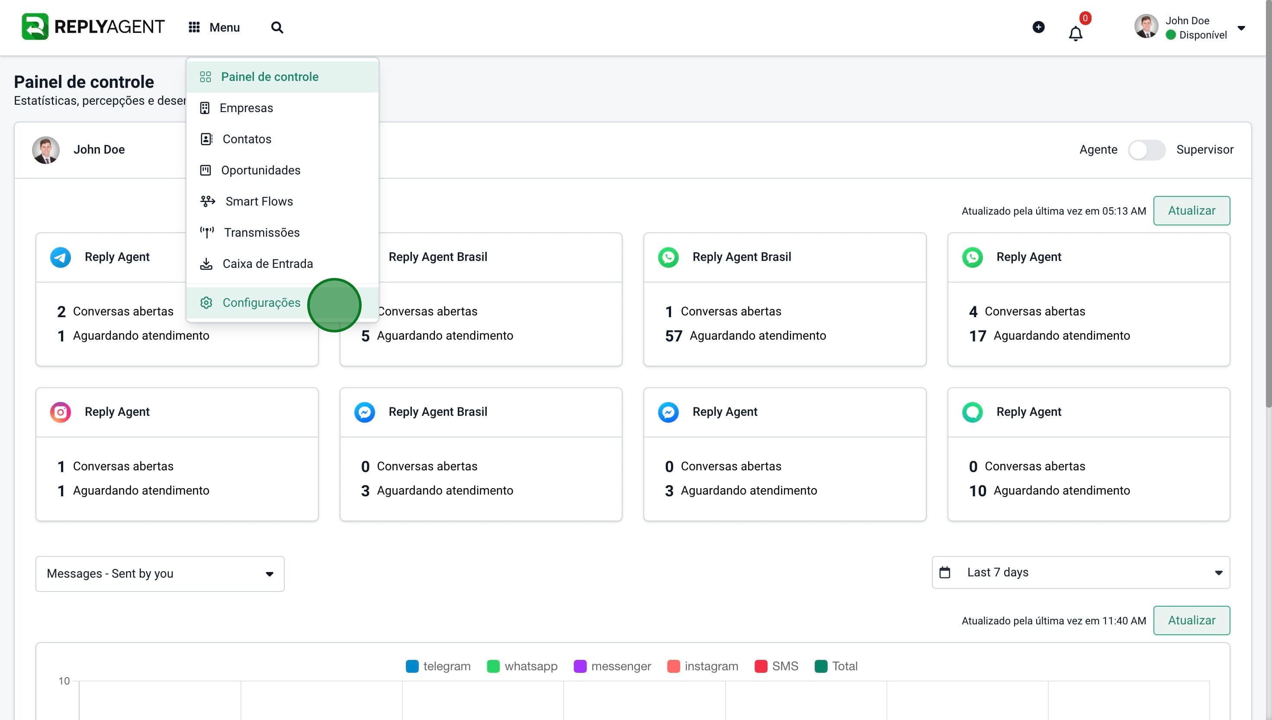Click the Smart Flows icon in menu
The image size is (1272, 720).
[207, 201]
